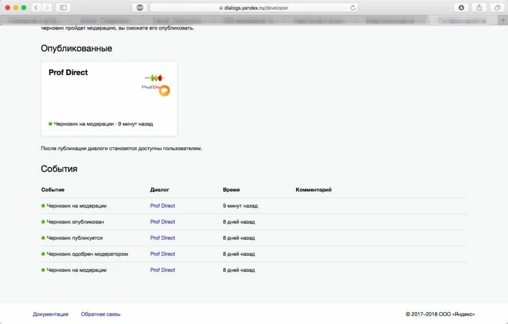
Task: Toggle the Safari sidebar button
Action: coord(63,8)
